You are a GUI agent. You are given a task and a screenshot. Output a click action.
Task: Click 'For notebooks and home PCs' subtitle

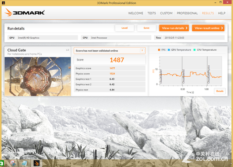click(25, 54)
